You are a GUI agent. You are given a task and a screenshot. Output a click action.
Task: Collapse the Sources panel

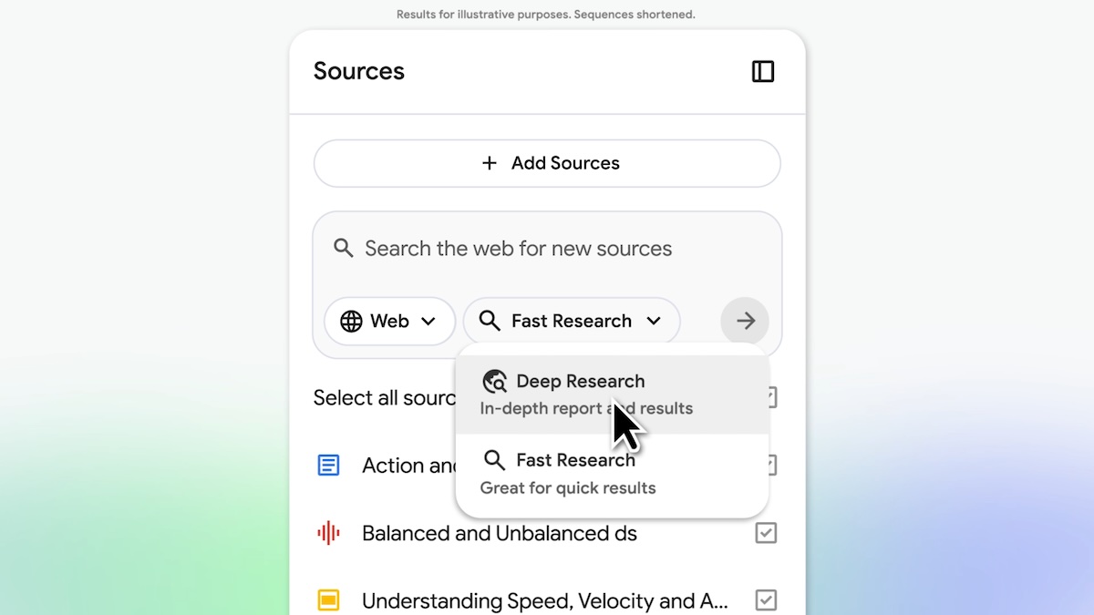click(762, 71)
